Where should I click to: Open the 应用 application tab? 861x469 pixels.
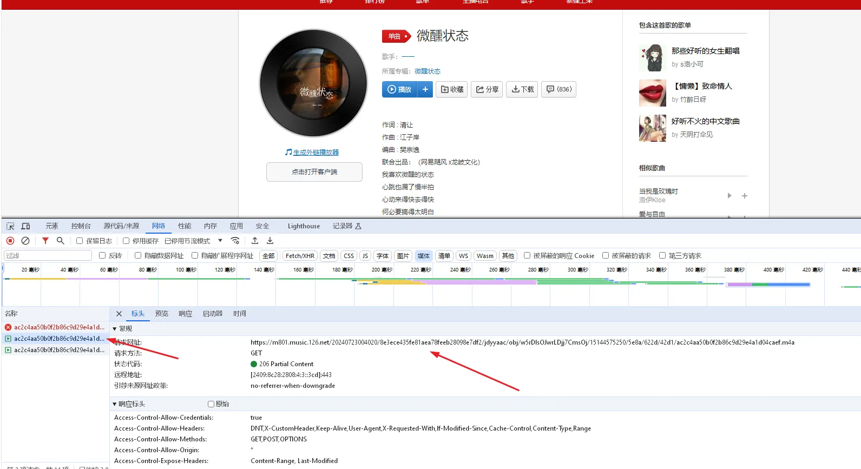236,226
